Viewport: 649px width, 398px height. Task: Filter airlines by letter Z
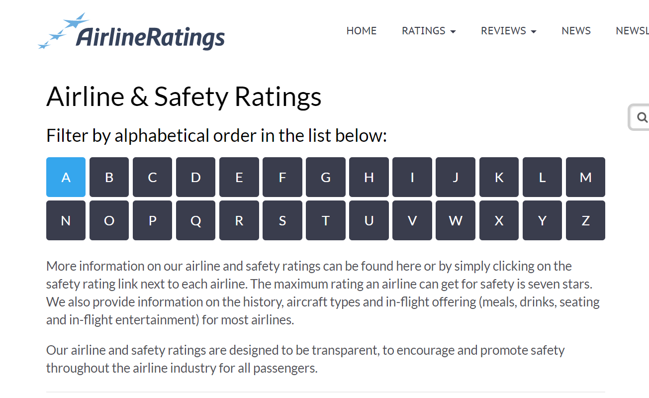[585, 220]
